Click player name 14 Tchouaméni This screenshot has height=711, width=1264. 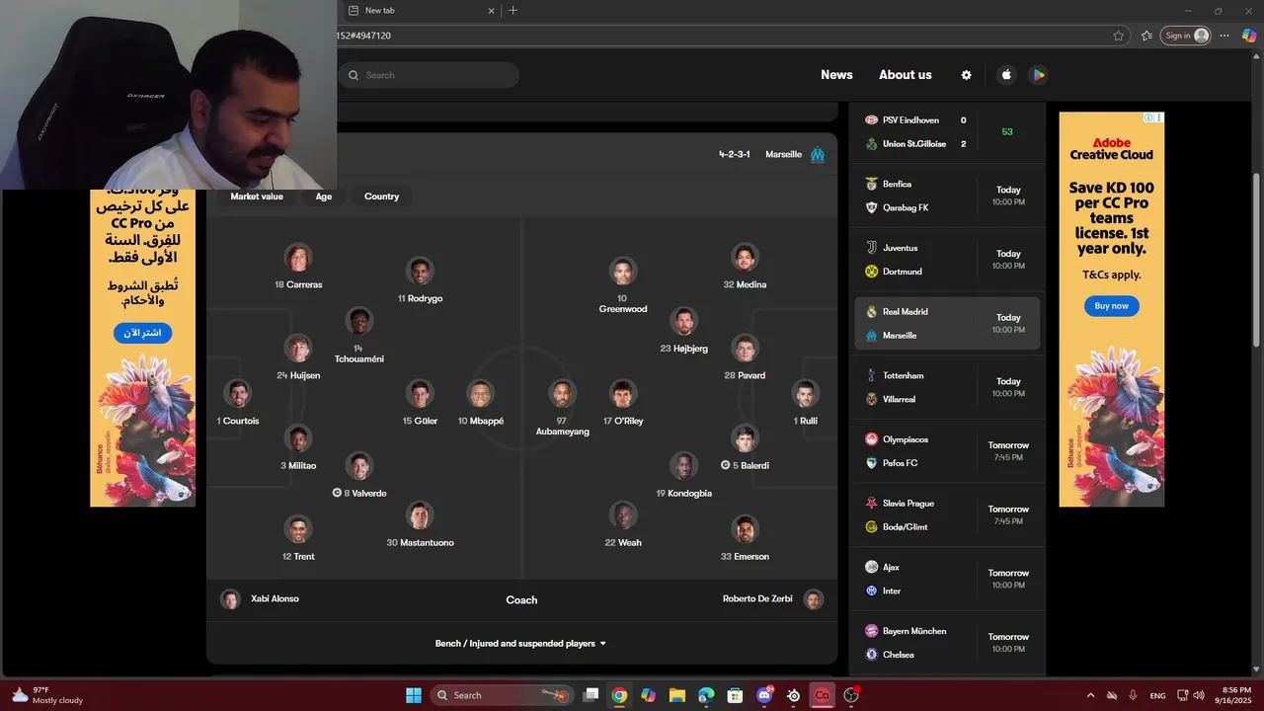click(358, 354)
